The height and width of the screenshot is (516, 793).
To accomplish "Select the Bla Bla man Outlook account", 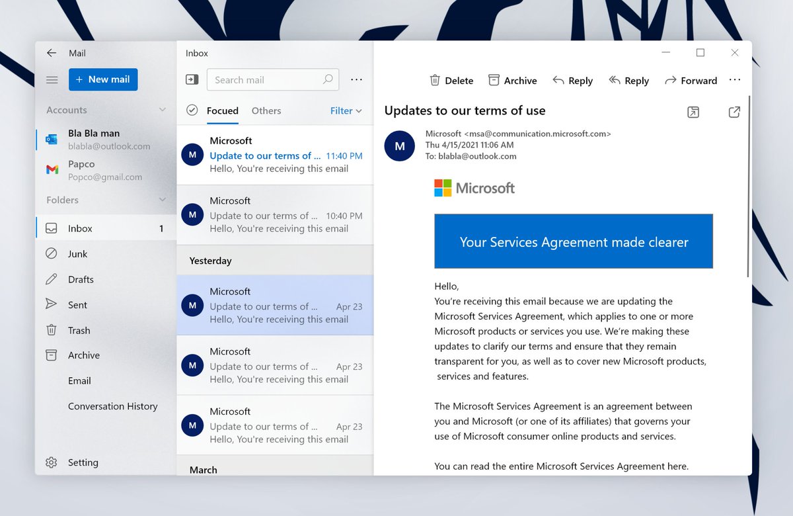I will [x=106, y=140].
